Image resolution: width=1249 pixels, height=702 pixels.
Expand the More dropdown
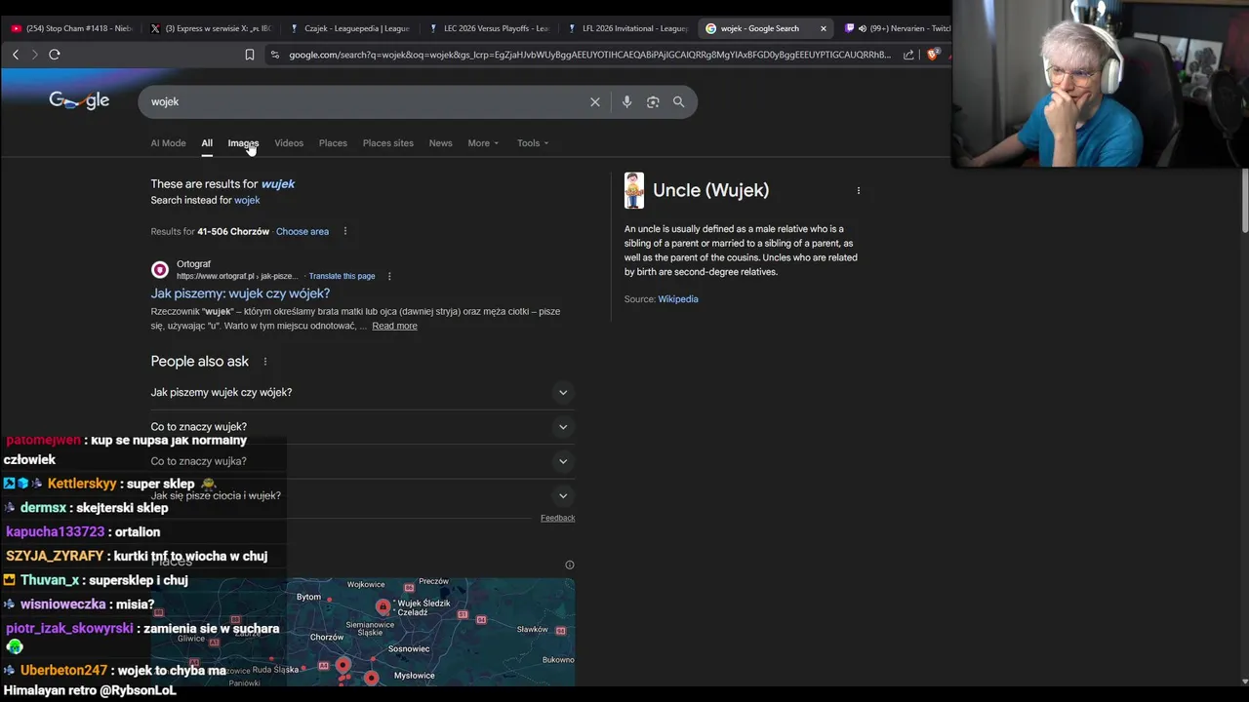pos(483,143)
